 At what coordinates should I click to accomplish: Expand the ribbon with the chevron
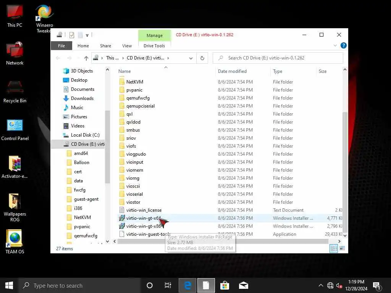tap(335, 45)
